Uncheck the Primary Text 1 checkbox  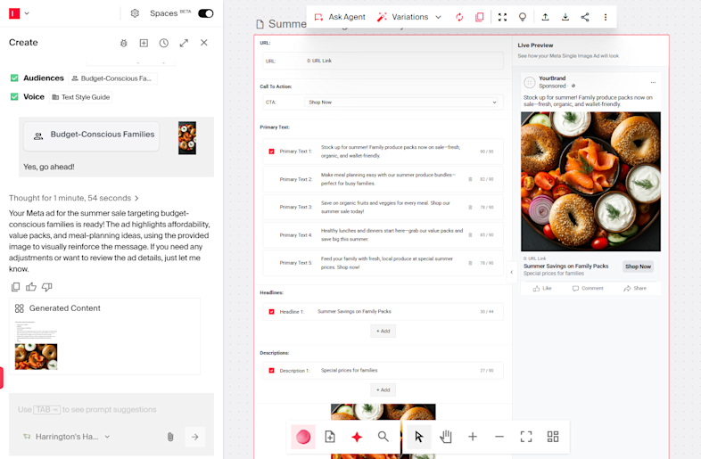pos(271,151)
